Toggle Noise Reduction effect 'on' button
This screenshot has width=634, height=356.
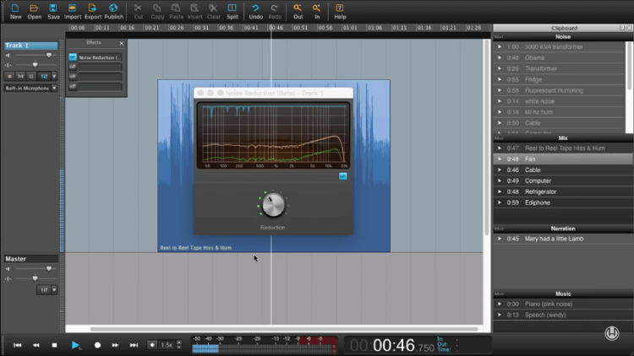point(73,57)
